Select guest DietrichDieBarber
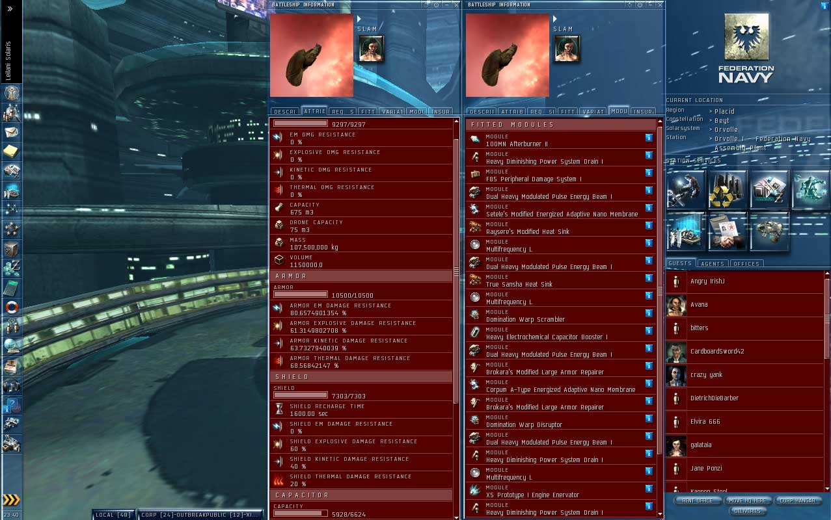This screenshot has height=520, width=831. click(x=745, y=398)
